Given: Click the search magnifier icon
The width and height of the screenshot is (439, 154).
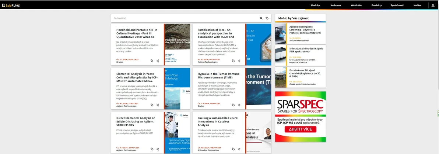Looking at the screenshot, I should pyautogui.click(x=261, y=18).
